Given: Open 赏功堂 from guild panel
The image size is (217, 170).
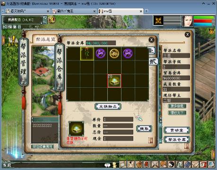Looking at the screenshot, I should coord(177,130).
